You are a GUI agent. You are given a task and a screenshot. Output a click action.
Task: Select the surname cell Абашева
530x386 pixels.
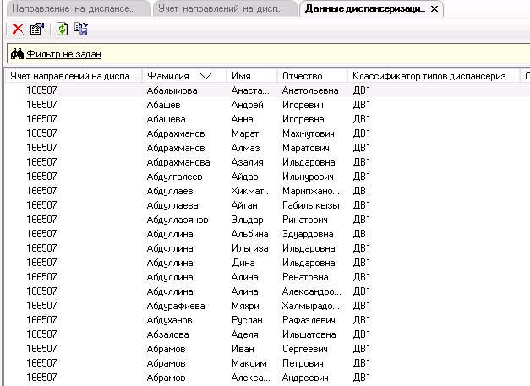tap(166, 119)
